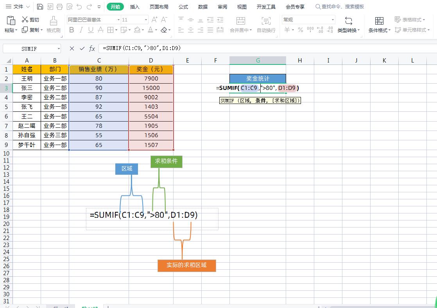The width and height of the screenshot is (437, 308).
Task: Cancel formula entry with X icon
Action: click(72, 48)
